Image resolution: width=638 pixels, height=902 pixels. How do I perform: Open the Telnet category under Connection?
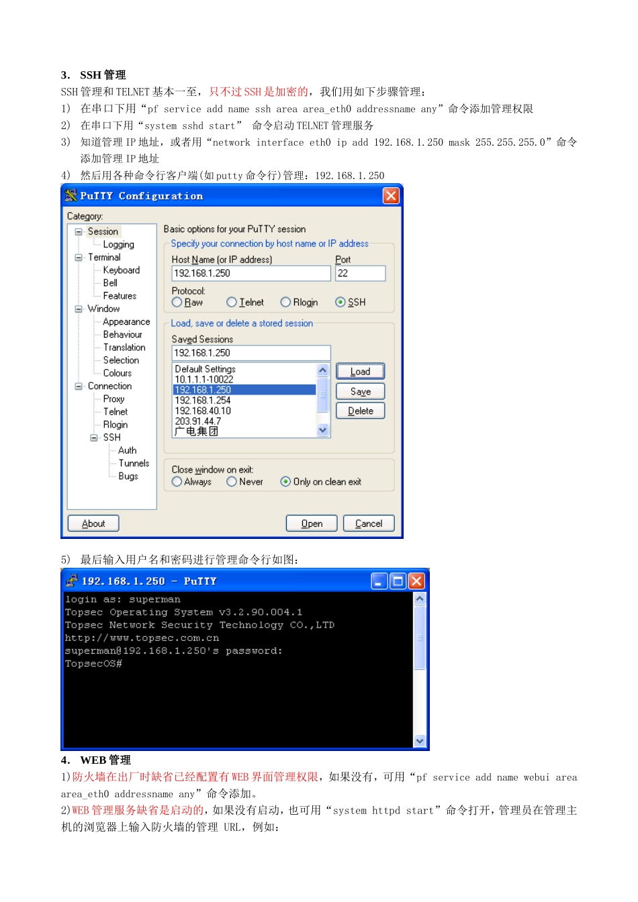click(x=116, y=411)
